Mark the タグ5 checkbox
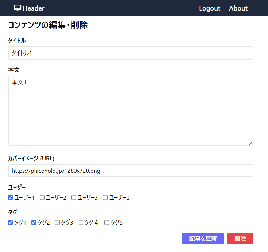268x252 pixels. tap(107, 222)
